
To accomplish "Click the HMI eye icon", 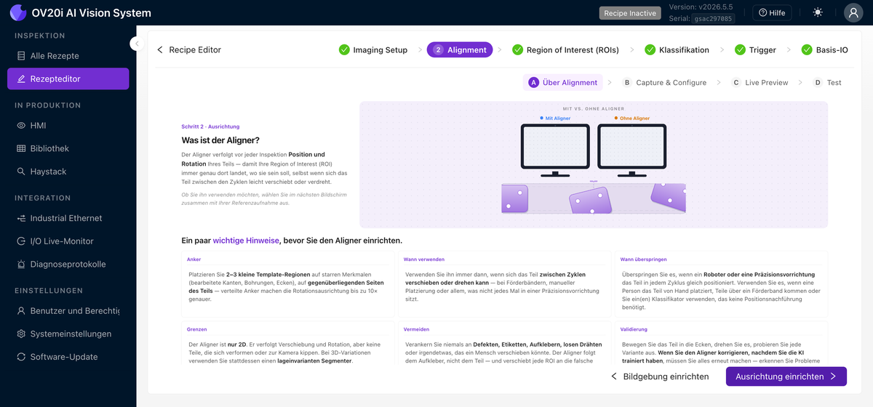I will click(x=21, y=125).
